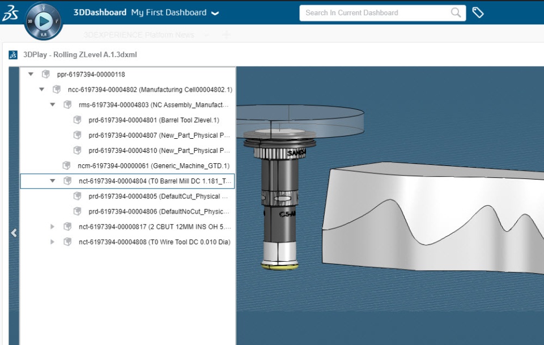
Task: Click the cube icon beside nct-6197394-00000817
Action: click(x=67, y=227)
